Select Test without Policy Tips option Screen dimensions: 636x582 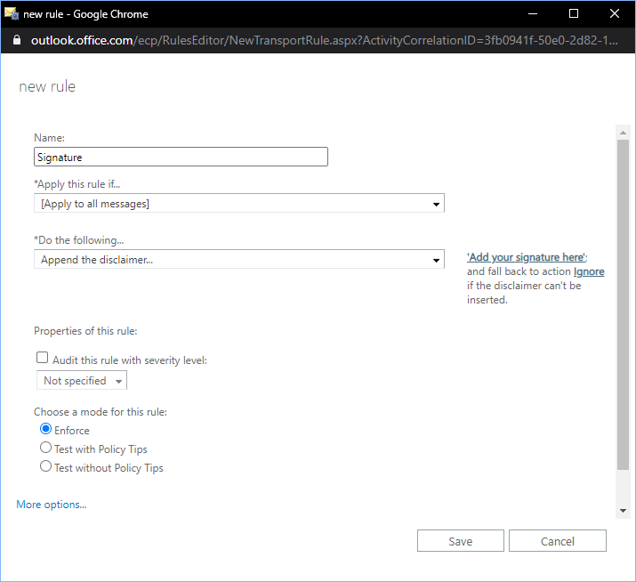click(x=46, y=466)
